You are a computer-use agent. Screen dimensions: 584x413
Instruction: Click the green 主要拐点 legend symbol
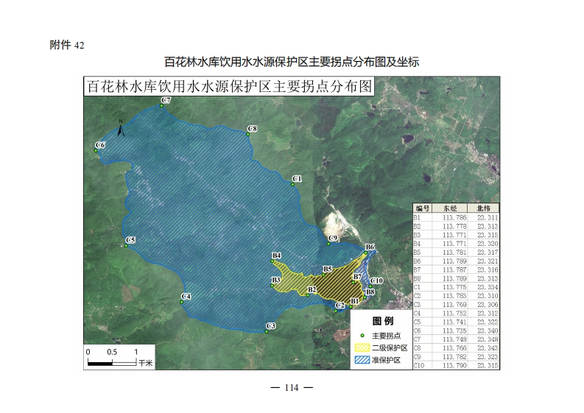point(362,335)
